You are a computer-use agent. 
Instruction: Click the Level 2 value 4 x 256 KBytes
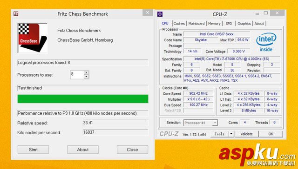tap(249, 105)
